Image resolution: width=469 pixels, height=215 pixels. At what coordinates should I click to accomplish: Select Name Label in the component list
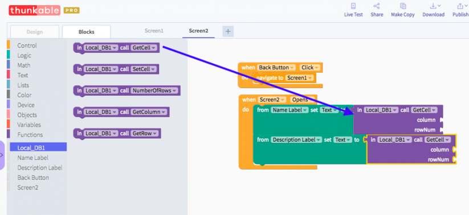(x=32, y=158)
